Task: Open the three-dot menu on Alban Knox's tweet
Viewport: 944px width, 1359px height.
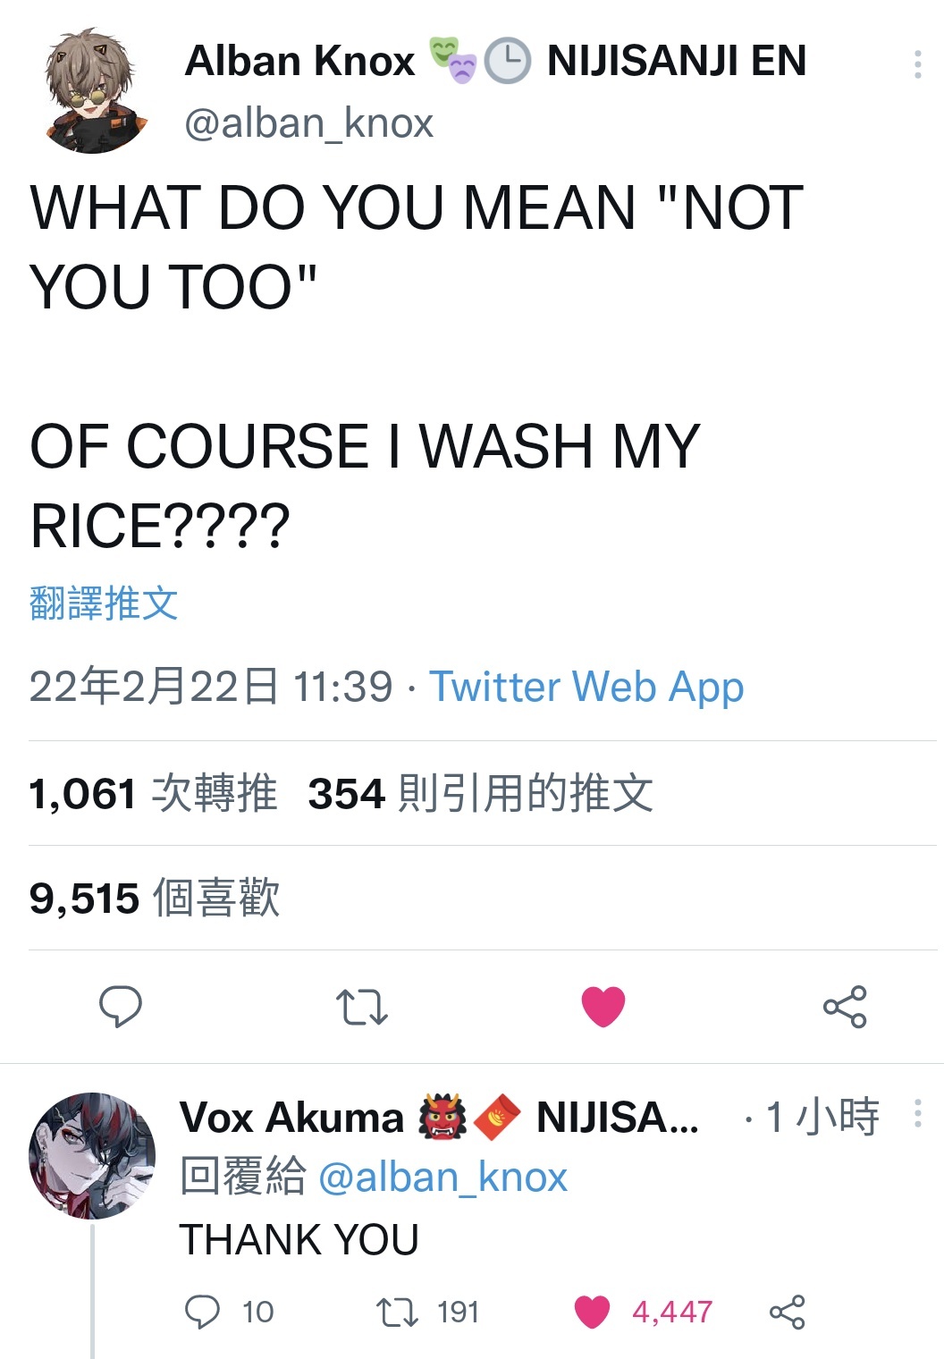Action: click(x=918, y=63)
